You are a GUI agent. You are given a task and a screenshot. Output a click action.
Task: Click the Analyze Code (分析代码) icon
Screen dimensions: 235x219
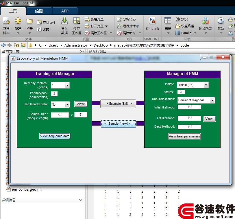click(119, 19)
